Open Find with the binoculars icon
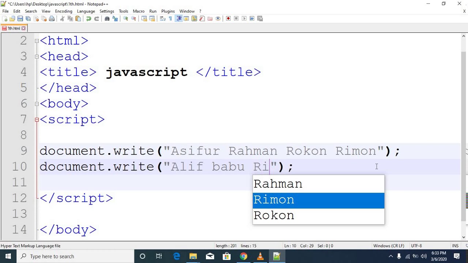The image size is (468, 263). pos(107,18)
